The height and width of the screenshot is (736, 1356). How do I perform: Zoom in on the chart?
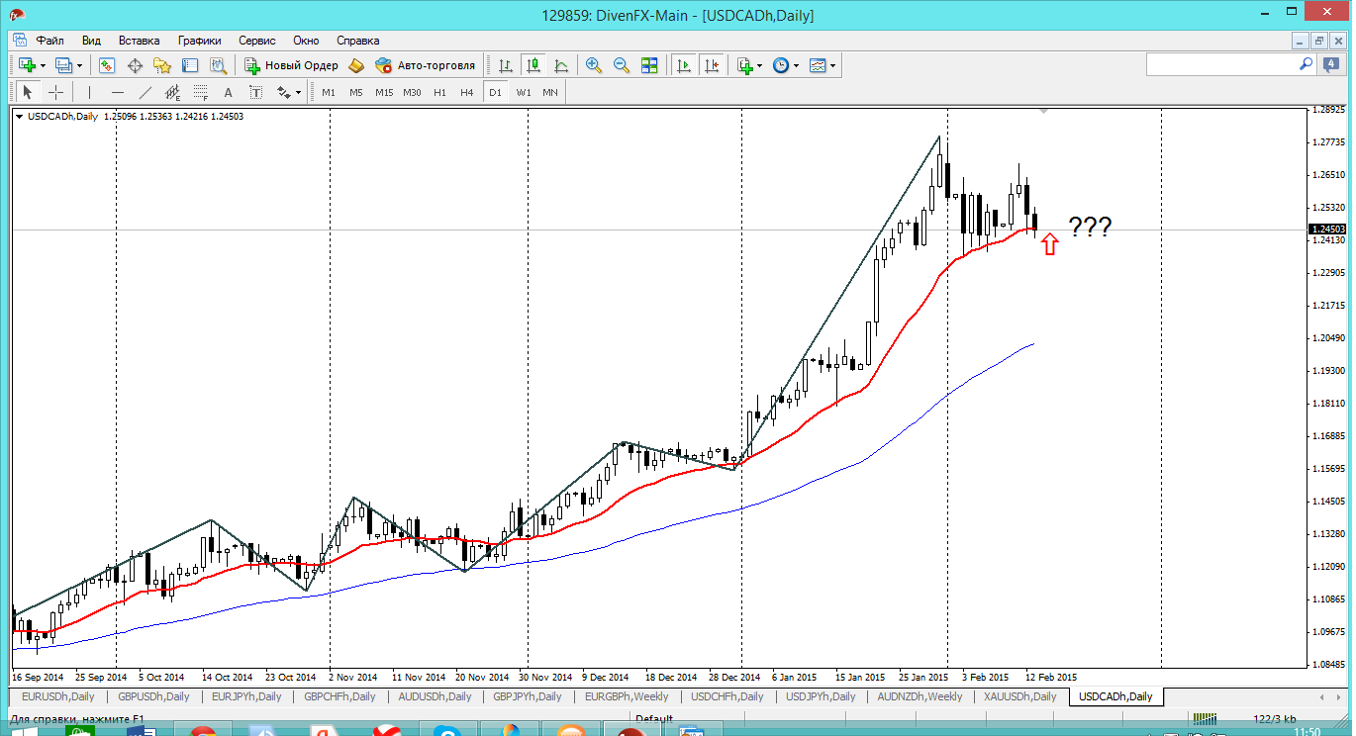click(x=594, y=65)
